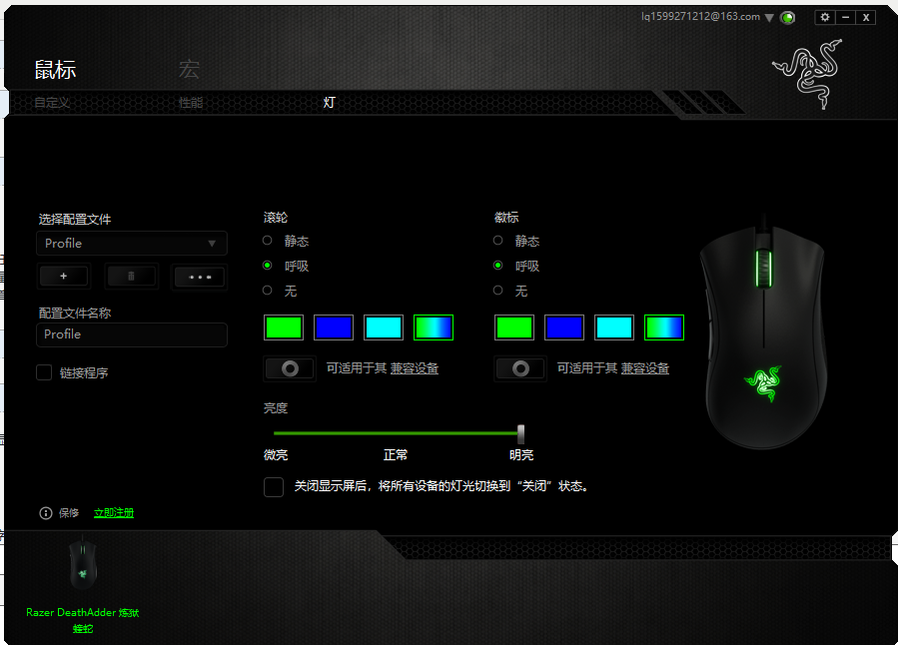
Task: Pick cyan swatch for logo
Action: point(614,327)
